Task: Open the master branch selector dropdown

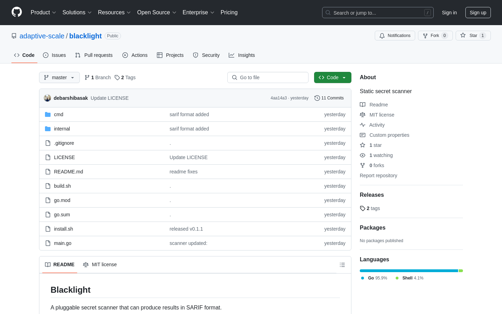Action: (59, 77)
